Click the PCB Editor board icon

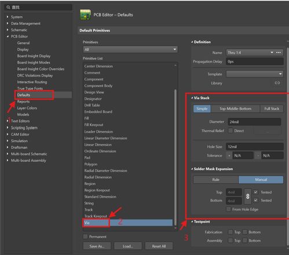point(85,15)
